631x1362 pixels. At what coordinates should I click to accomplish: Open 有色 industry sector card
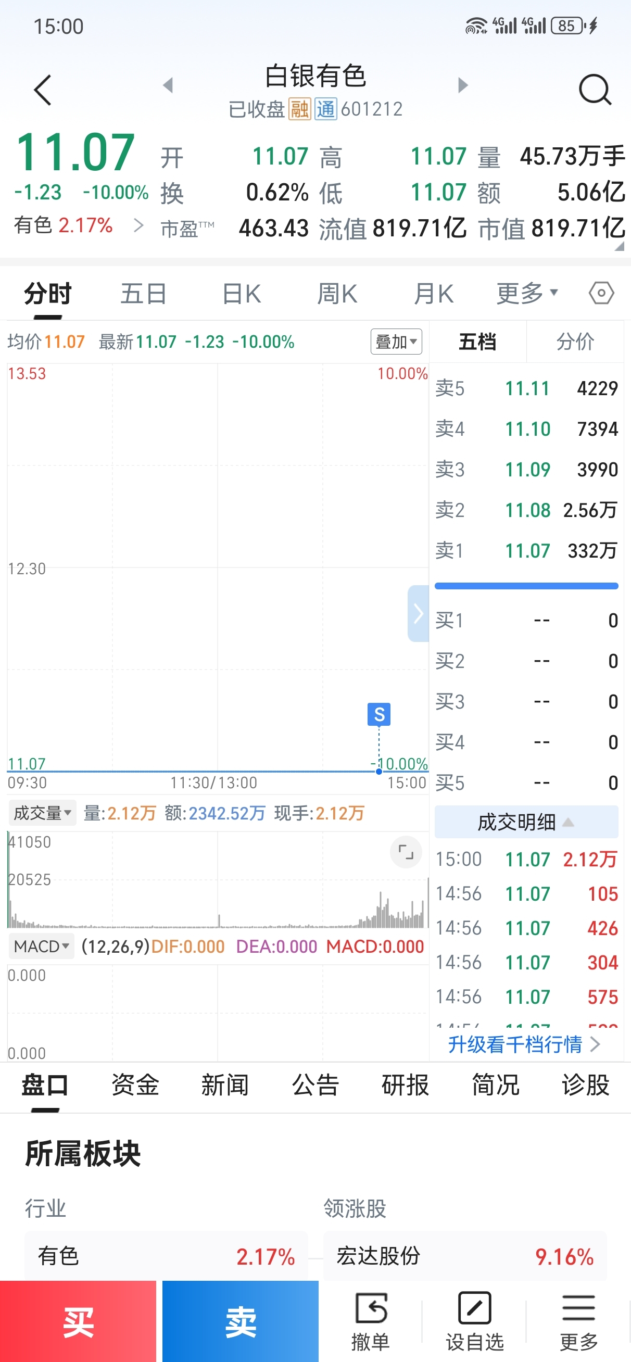point(166,1256)
